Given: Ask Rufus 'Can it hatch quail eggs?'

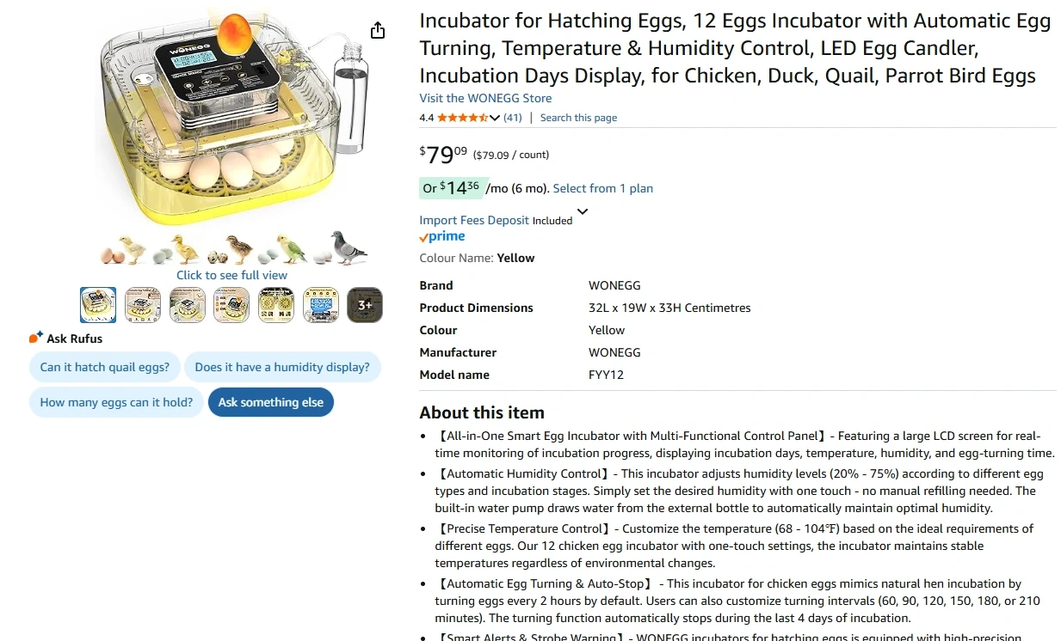Looking at the screenshot, I should [105, 367].
